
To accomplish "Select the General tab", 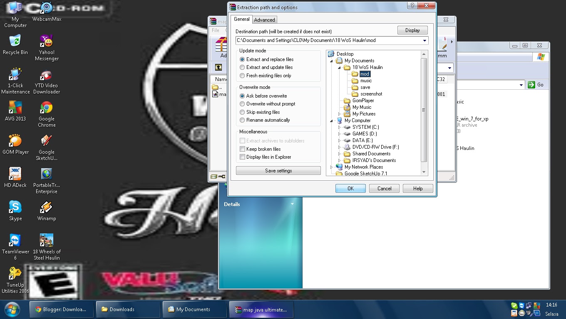I will 241,19.
